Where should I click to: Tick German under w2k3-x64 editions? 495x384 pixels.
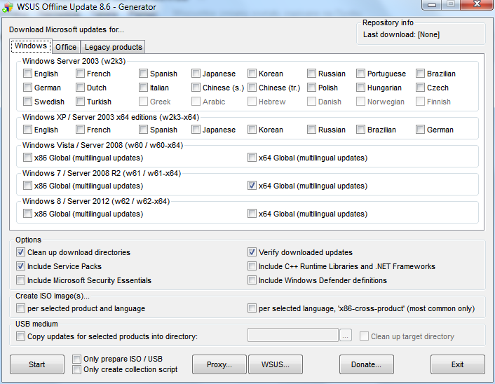click(420, 130)
